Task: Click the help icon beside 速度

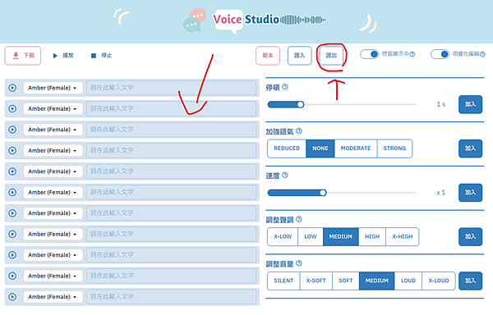Action: [x=285, y=175]
